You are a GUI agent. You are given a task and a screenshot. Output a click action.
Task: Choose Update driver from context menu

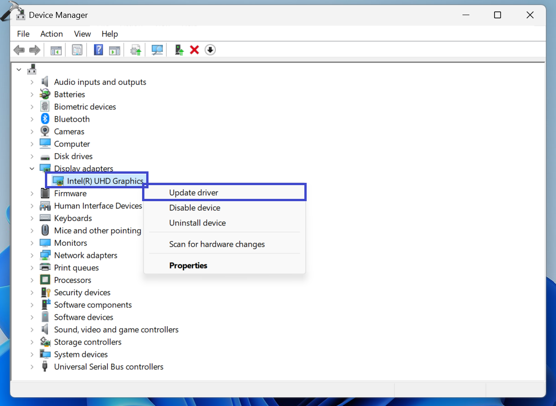(193, 192)
